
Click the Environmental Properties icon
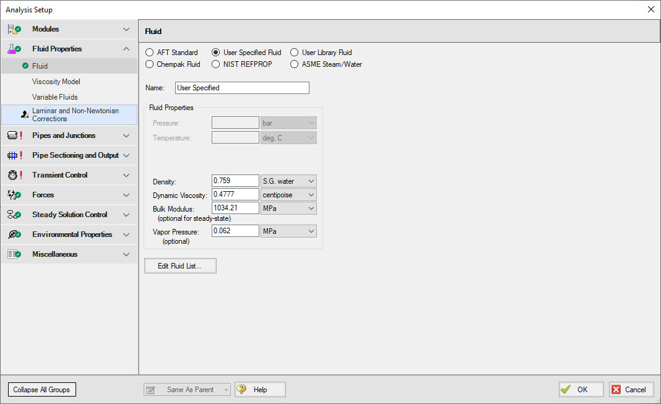14,234
